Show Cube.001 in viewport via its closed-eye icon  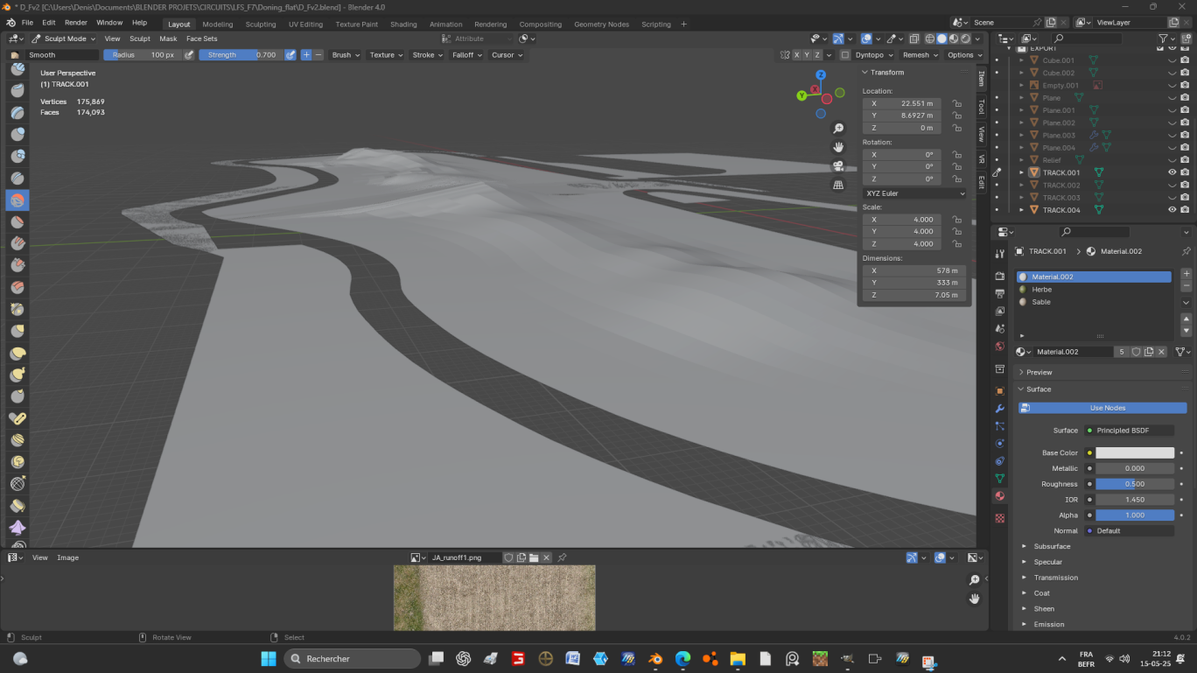[x=1172, y=60]
